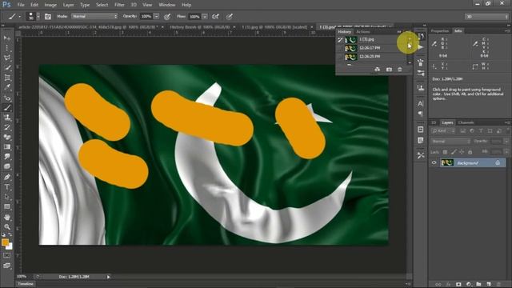Image resolution: width=512 pixels, height=288 pixels.
Task: Select the Zoom tool
Action: (7, 226)
